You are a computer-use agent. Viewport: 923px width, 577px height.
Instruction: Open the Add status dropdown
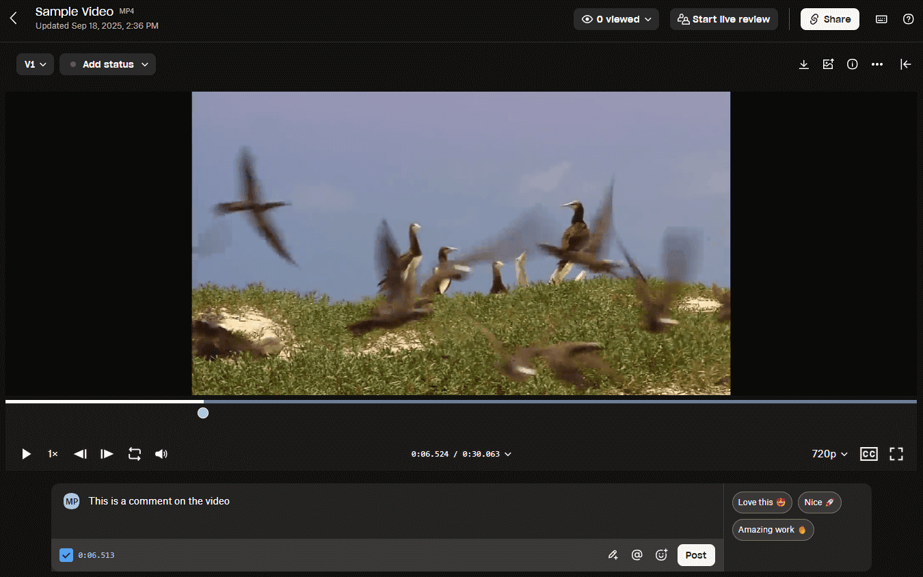pyautogui.click(x=108, y=64)
